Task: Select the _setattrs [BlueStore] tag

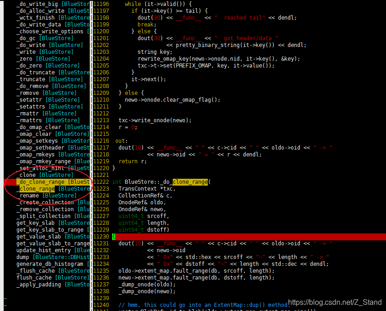Action: 50,107
